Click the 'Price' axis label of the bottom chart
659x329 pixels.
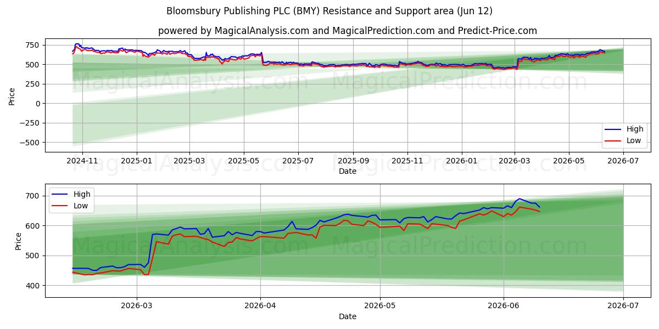click(x=19, y=241)
